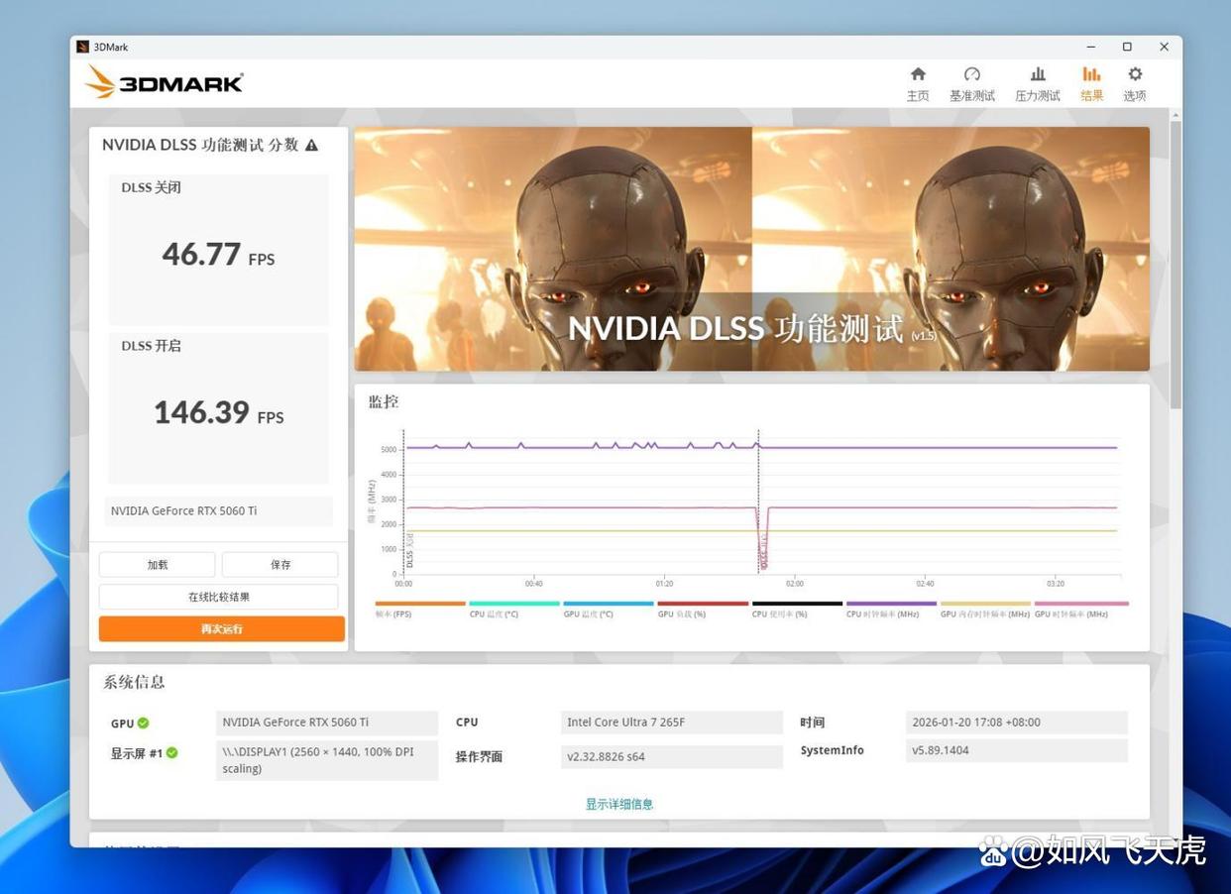Screen dimensions: 1231x894
Task: Click 在线比较结果 compare online button
Action: click(219, 597)
